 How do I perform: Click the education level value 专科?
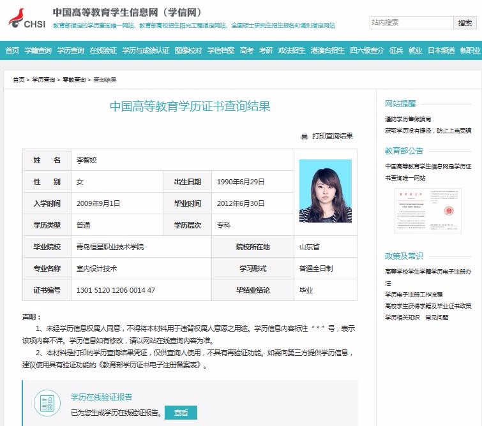[224, 226]
